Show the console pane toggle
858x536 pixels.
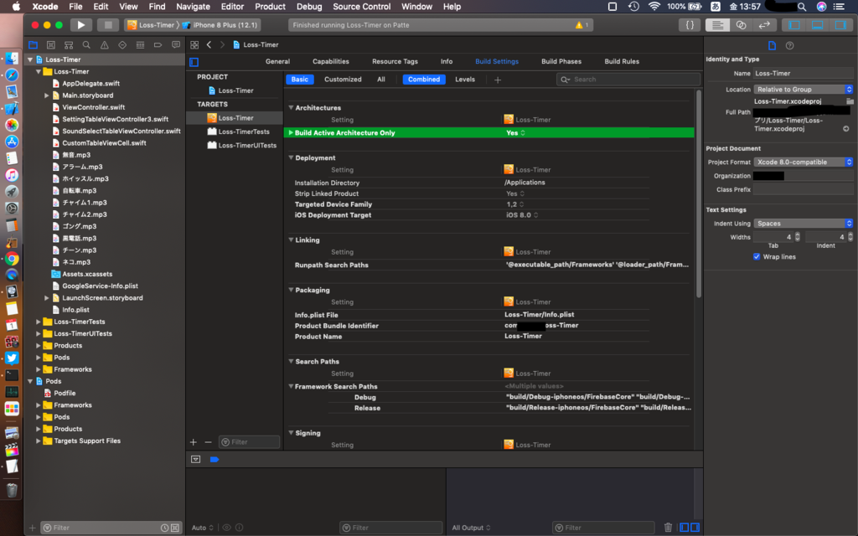pos(695,528)
